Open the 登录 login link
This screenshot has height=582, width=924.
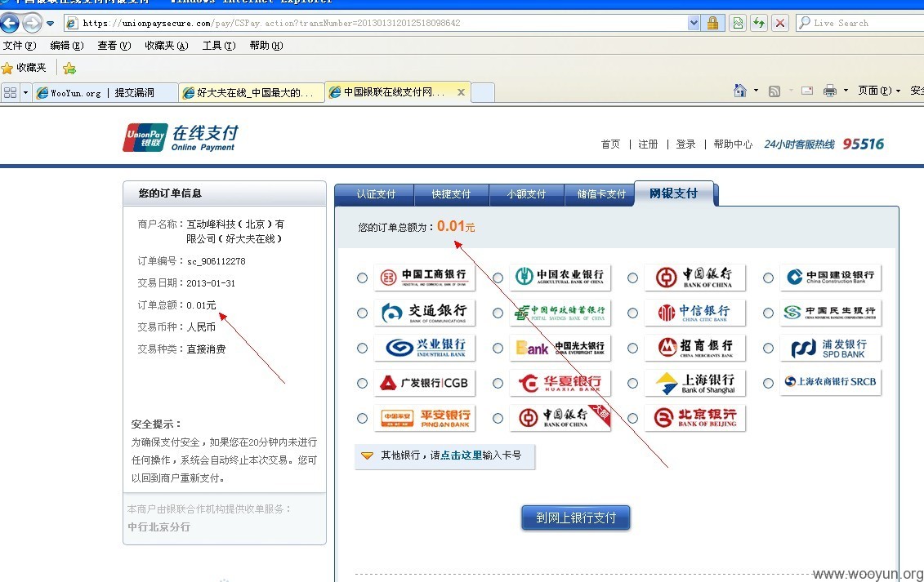[x=686, y=144]
